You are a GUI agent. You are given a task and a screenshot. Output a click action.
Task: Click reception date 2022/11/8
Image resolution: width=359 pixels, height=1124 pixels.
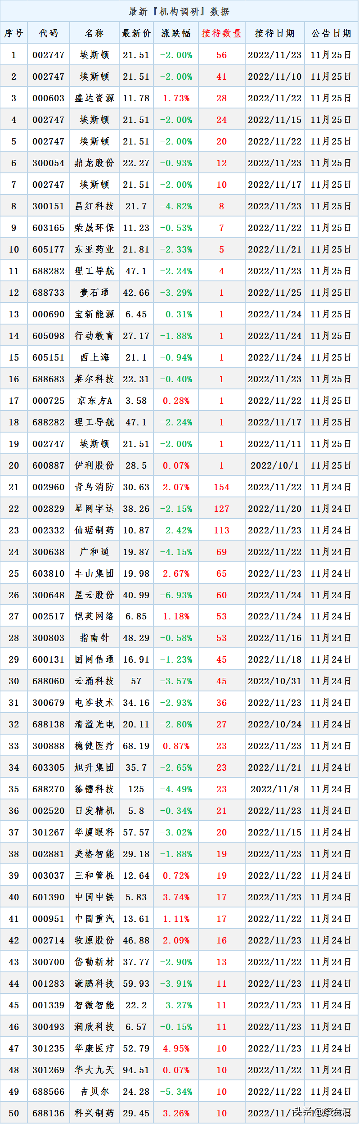(275, 789)
